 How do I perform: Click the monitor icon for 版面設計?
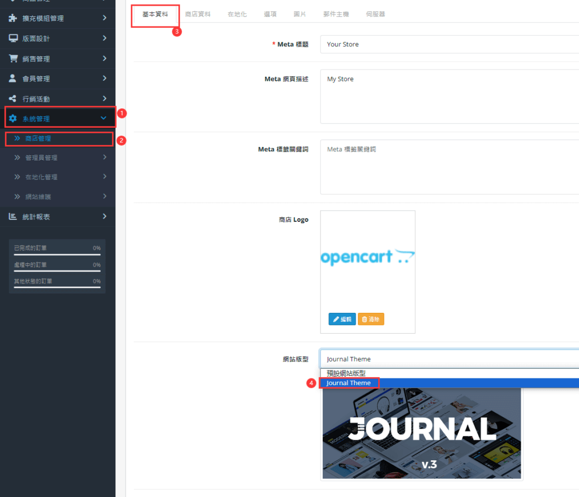coord(14,38)
